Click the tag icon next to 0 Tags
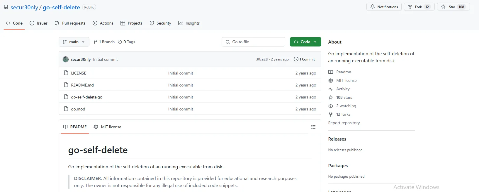Screen dimensions: 479x192 click(120, 42)
